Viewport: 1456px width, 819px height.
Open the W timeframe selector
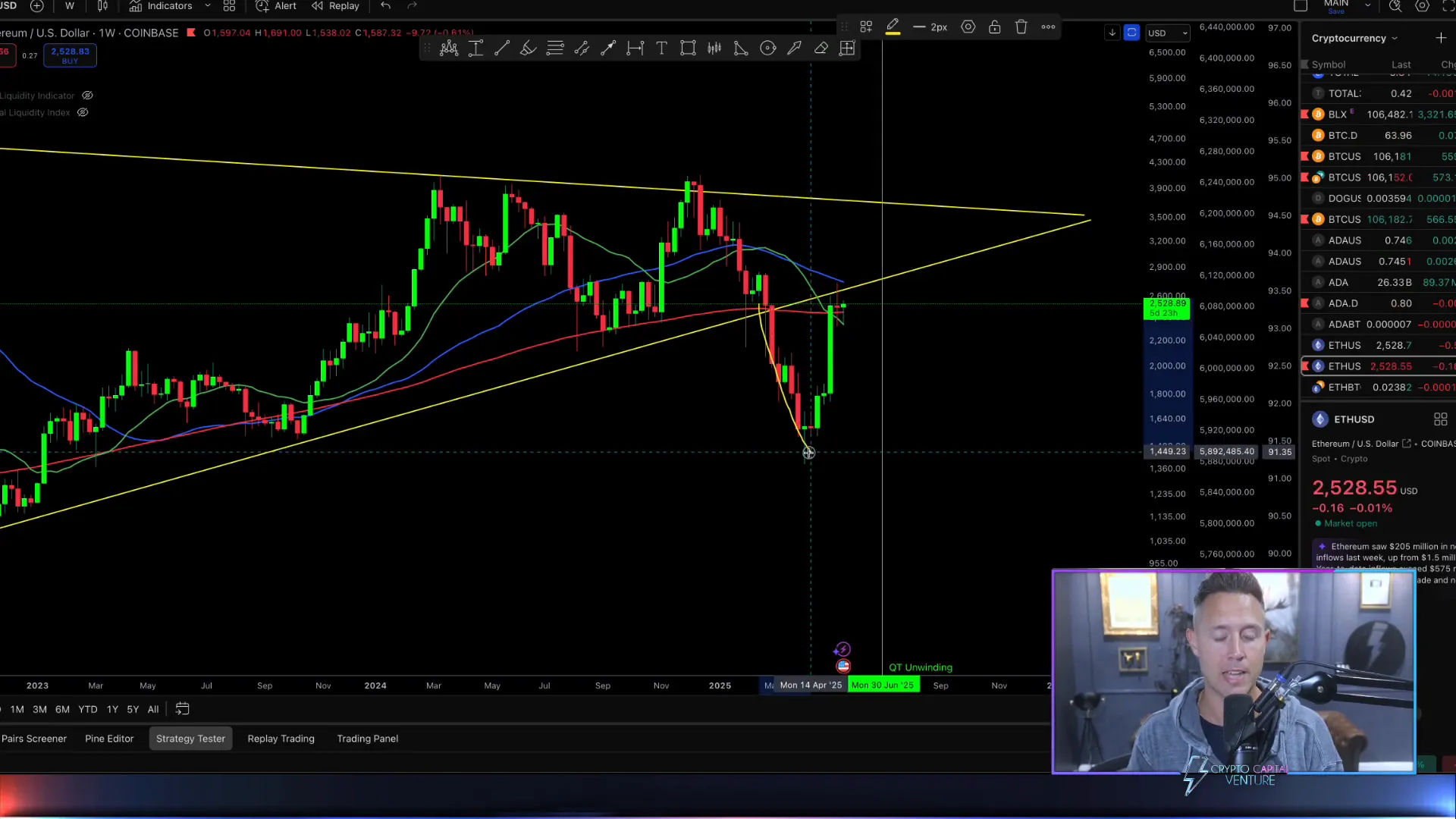pyautogui.click(x=70, y=6)
